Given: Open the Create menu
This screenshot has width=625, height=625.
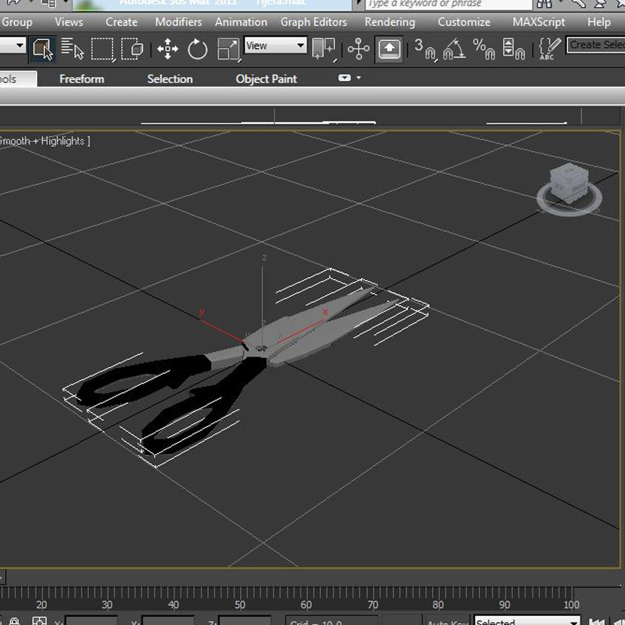Looking at the screenshot, I should (121, 22).
